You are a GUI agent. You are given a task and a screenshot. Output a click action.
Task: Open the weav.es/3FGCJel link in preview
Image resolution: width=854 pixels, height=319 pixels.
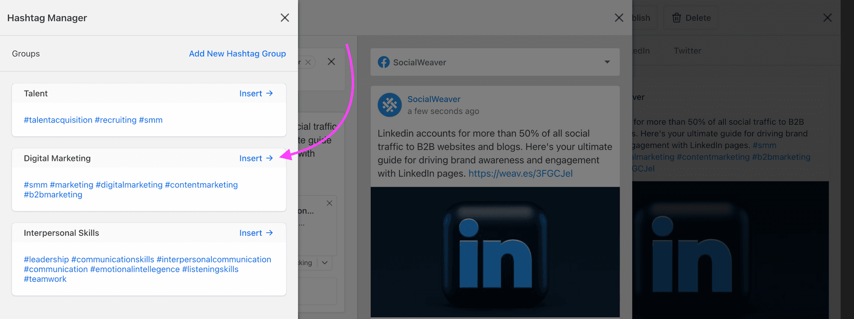521,173
